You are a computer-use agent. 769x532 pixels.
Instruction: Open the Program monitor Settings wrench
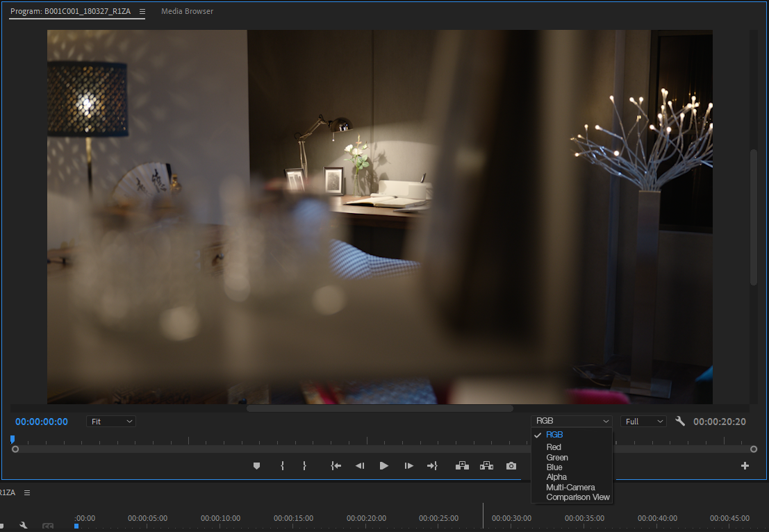pyautogui.click(x=679, y=420)
